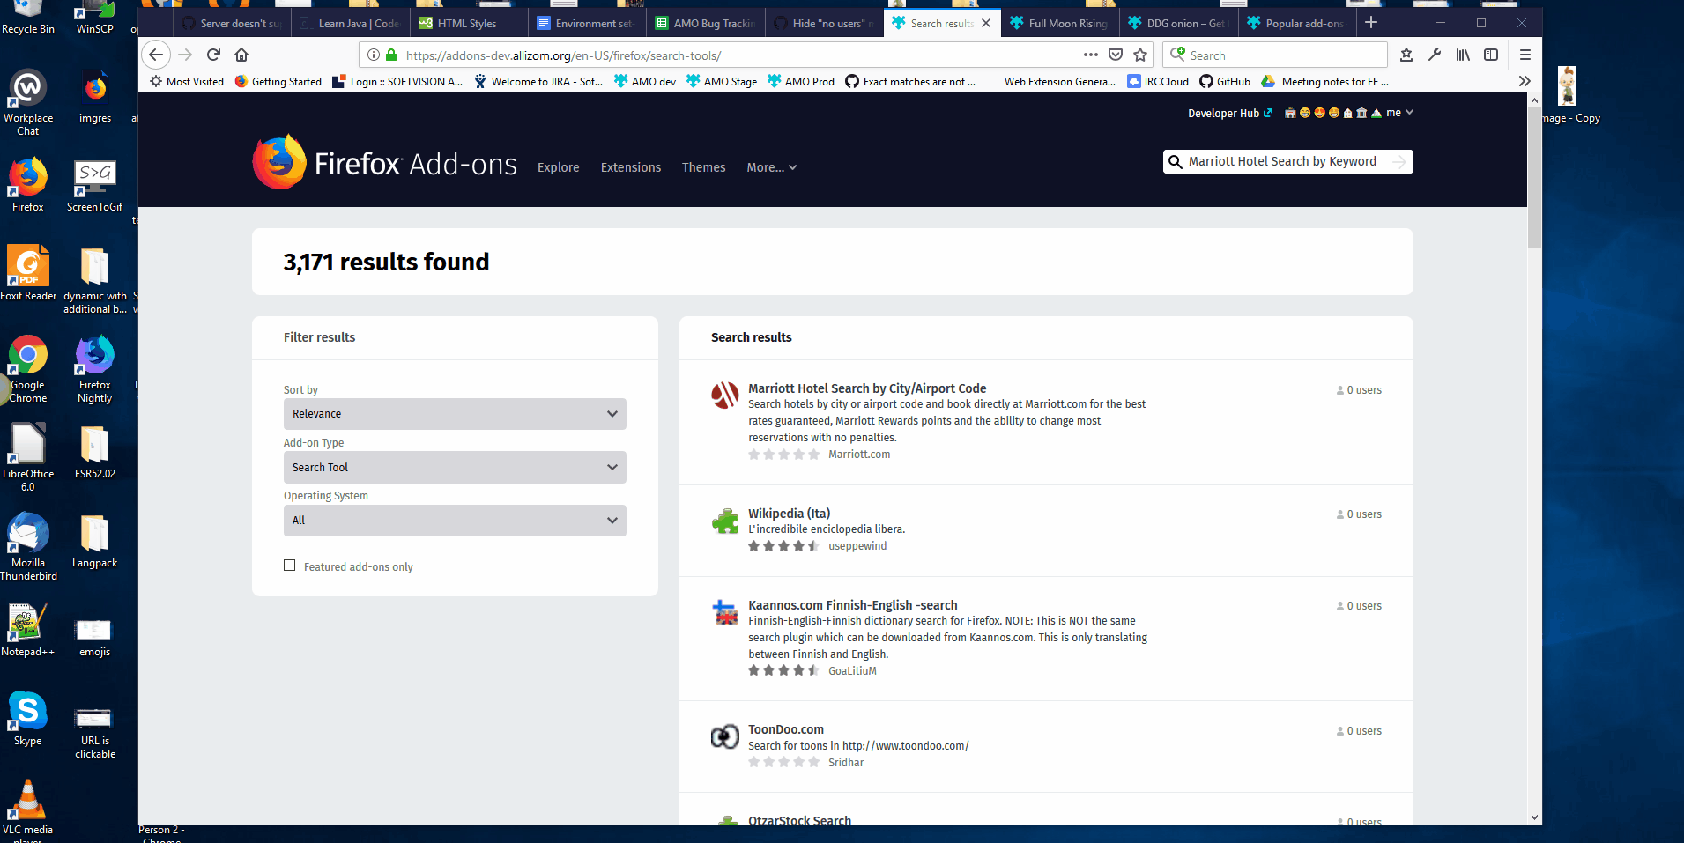Close the Search results tab
The image size is (1684, 843).
(x=986, y=23)
